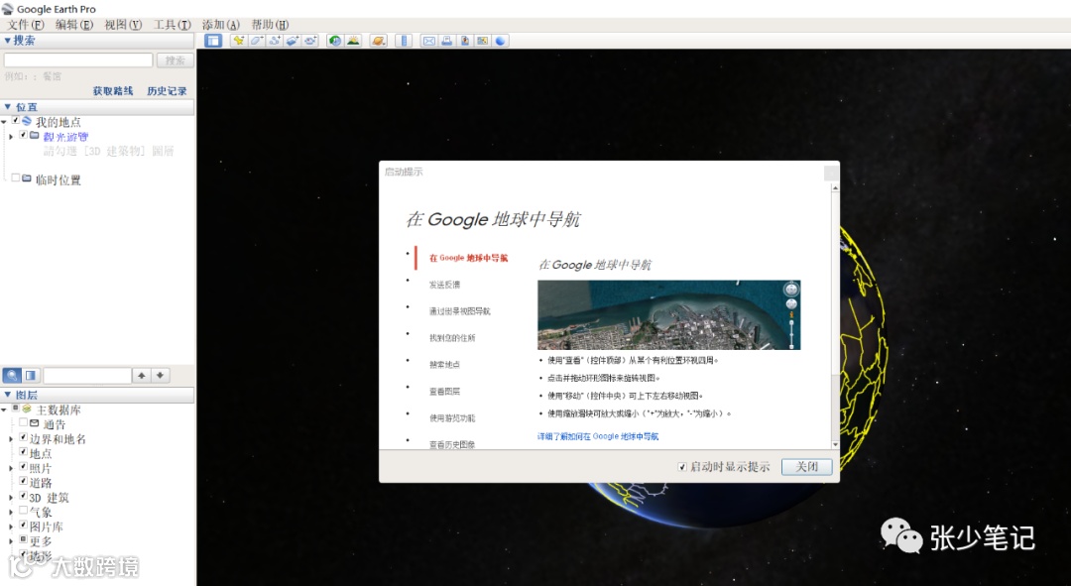
Task: Move item down with the down arrow button
Action: (160, 375)
